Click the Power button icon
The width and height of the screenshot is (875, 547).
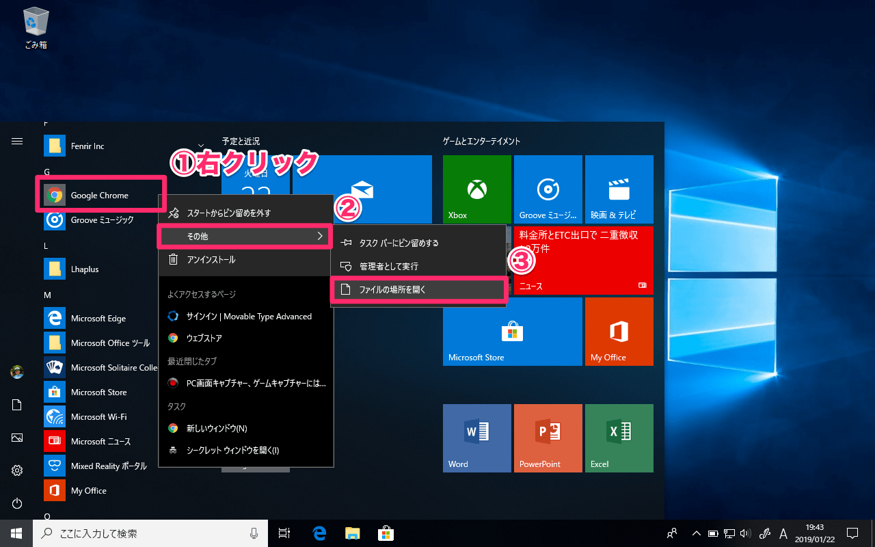[x=17, y=503]
